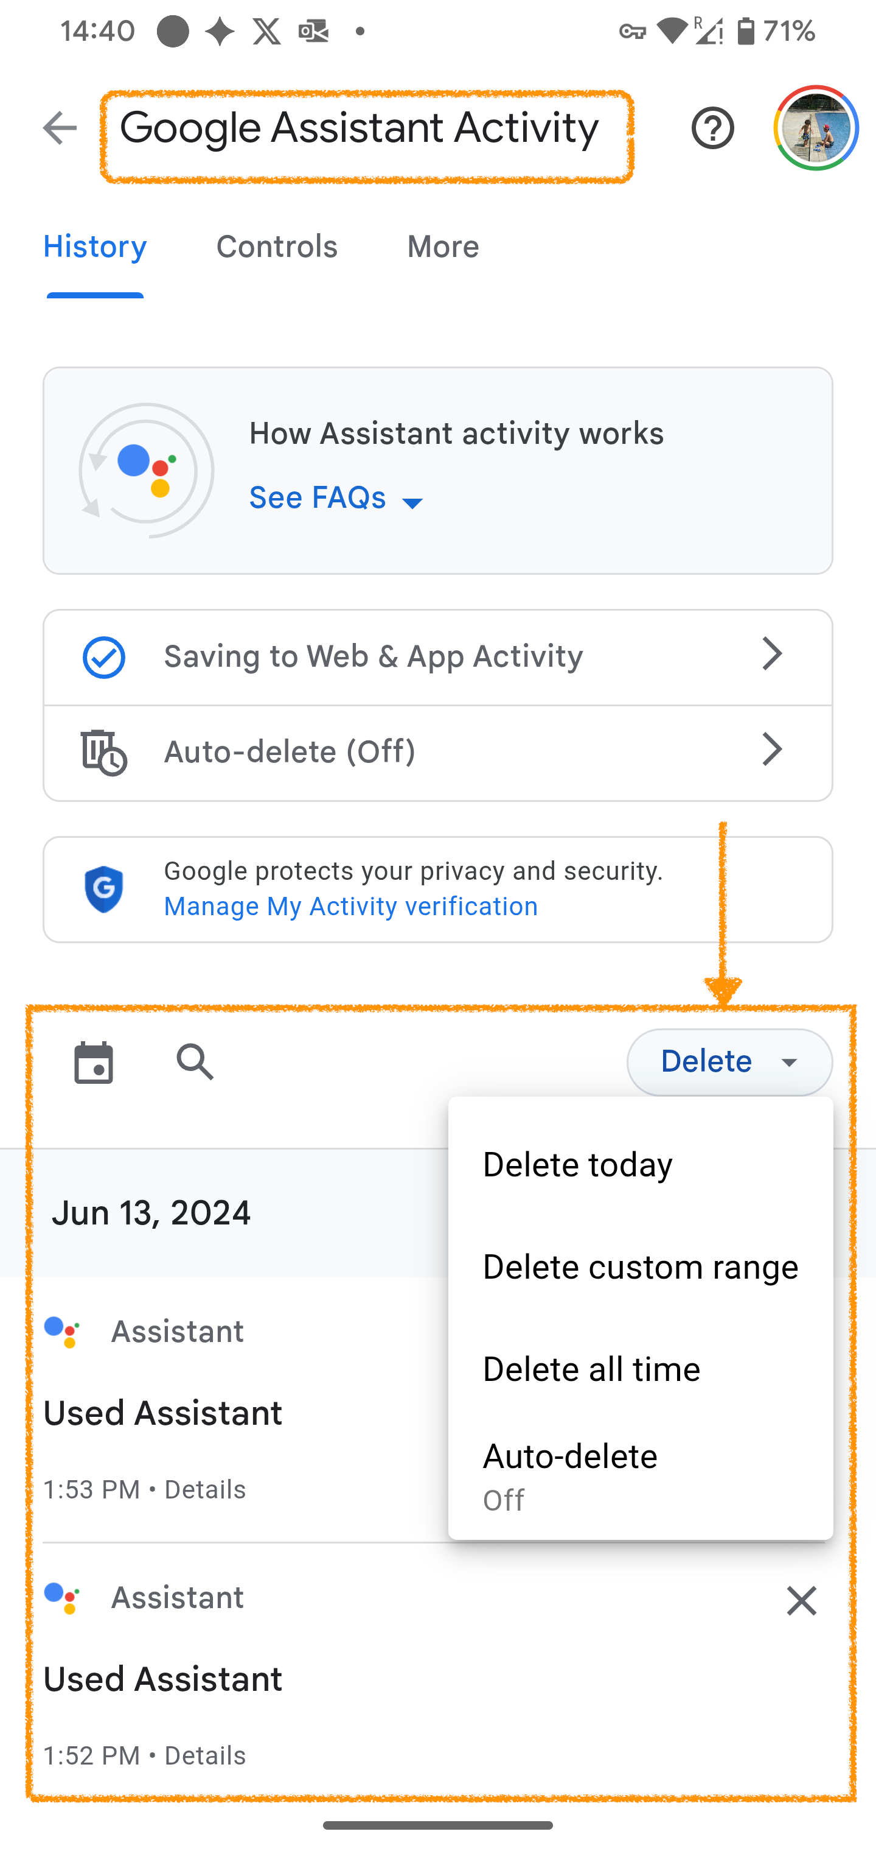876x1851 pixels.
Task: Open the Delete dropdown button
Action: click(729, 1062)
